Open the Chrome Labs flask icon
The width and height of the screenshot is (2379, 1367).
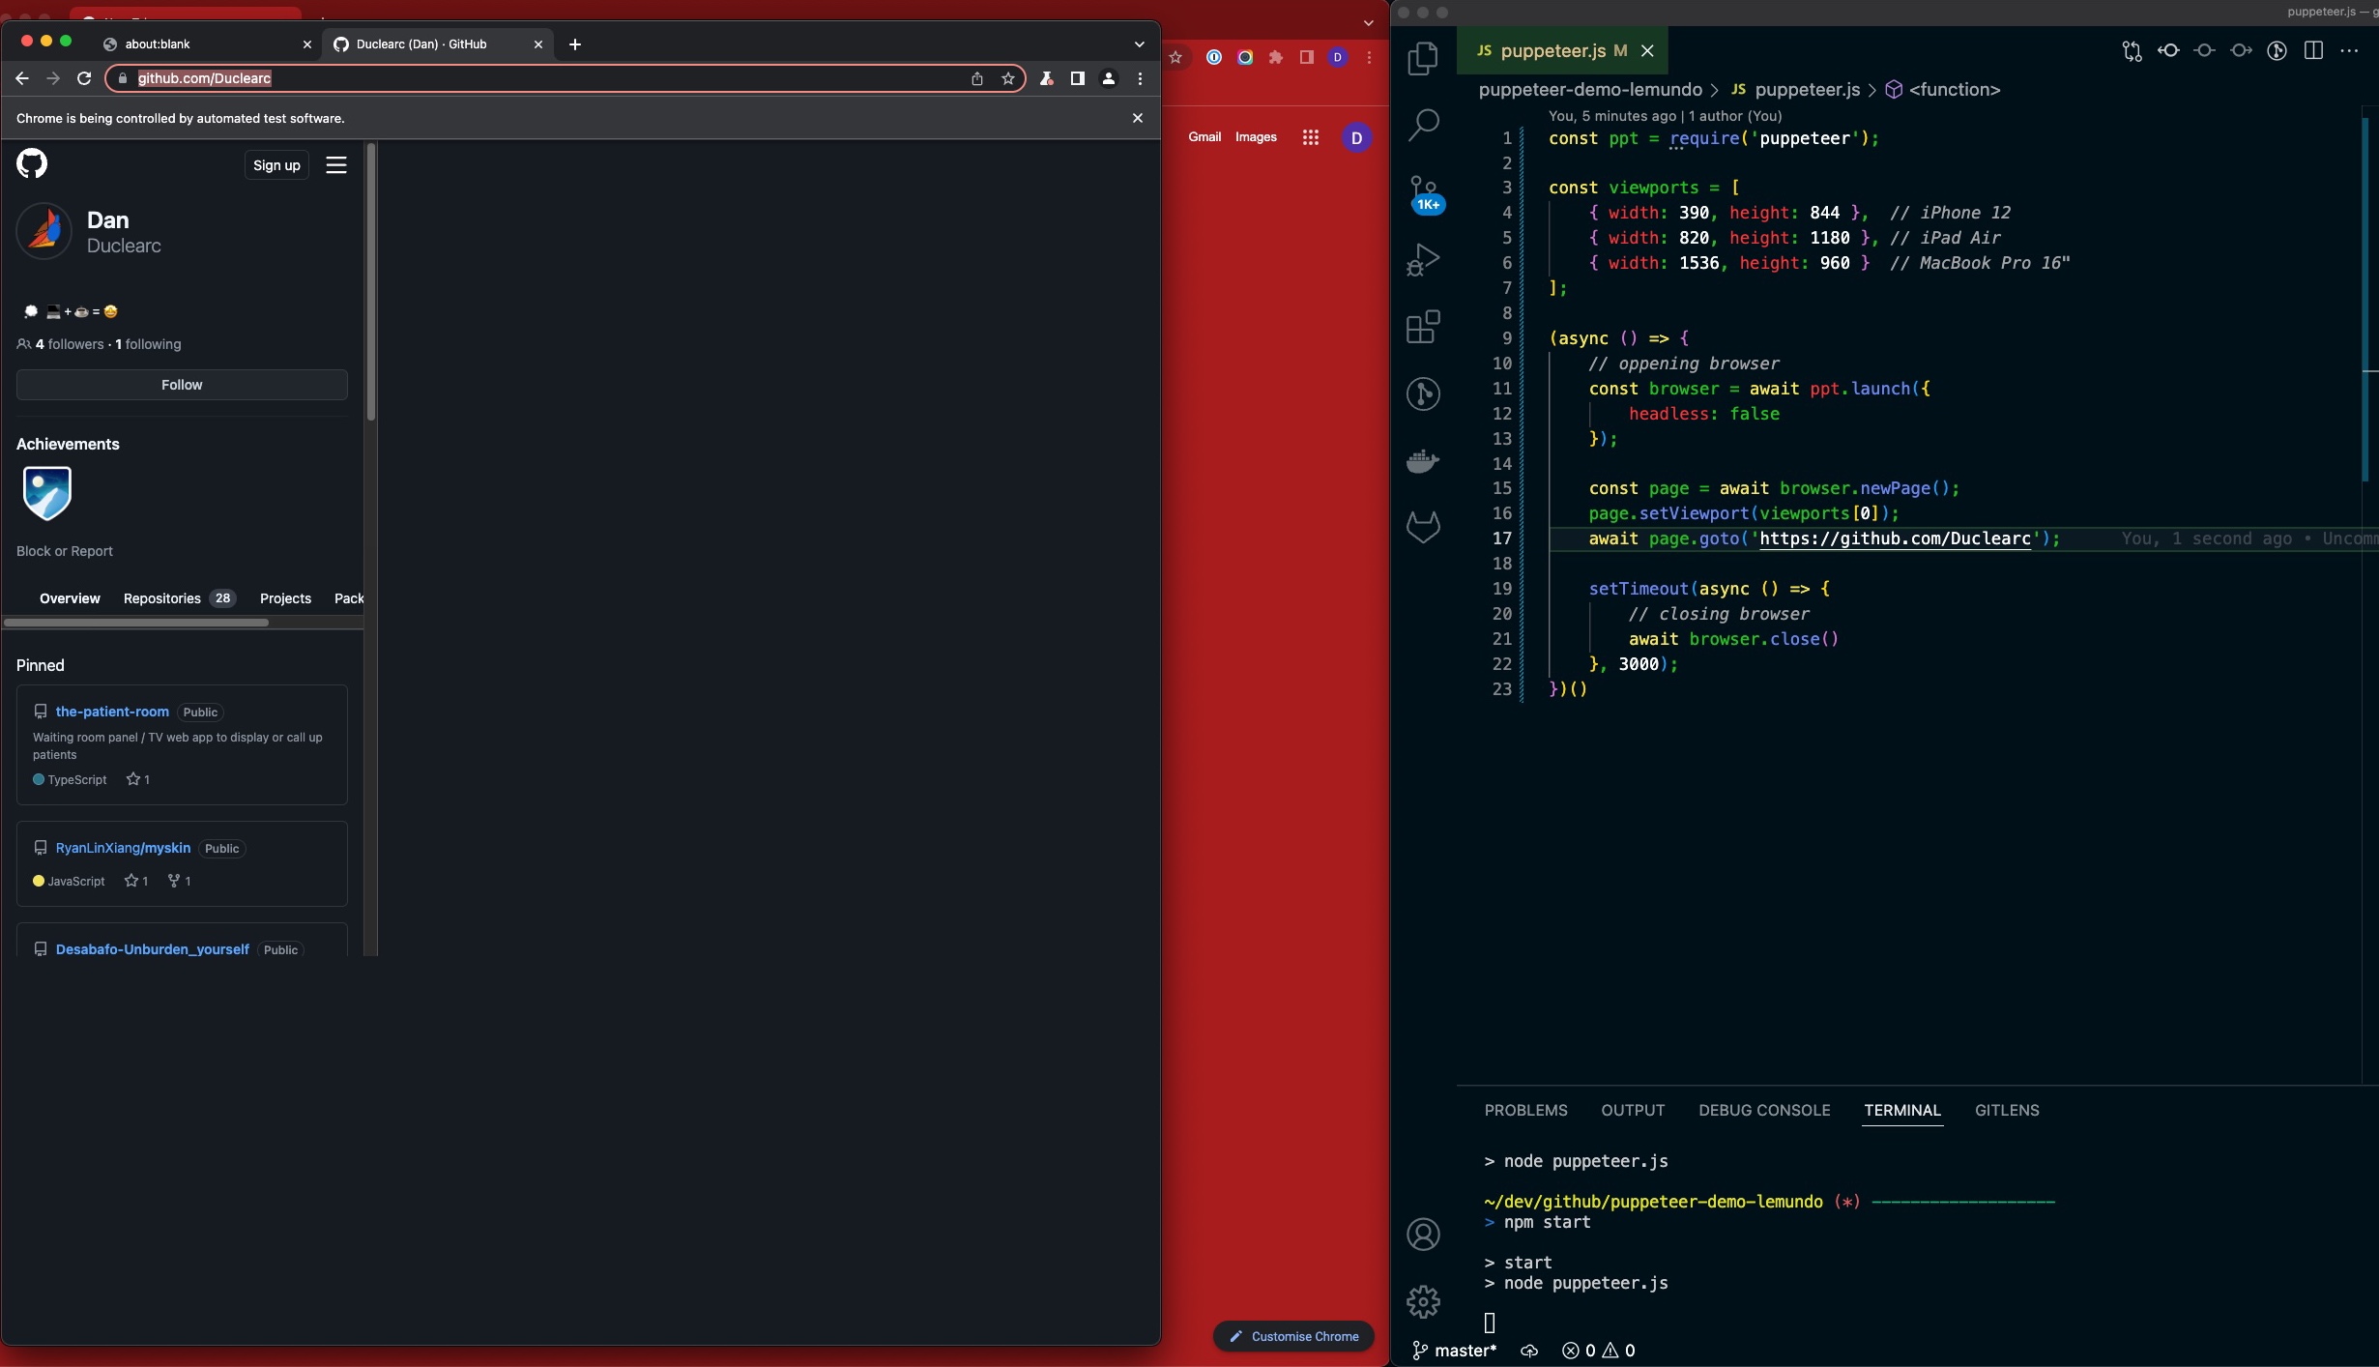click(x=1046, y=78)
